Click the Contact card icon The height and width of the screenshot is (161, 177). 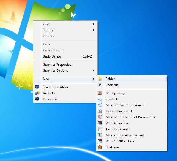click(100, 99)
